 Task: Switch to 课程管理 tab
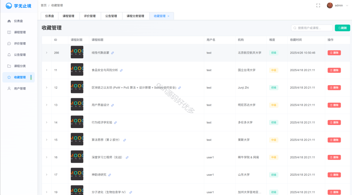click(68, 16)
